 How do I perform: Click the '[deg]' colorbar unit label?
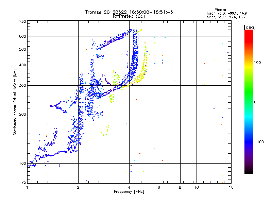250,27
